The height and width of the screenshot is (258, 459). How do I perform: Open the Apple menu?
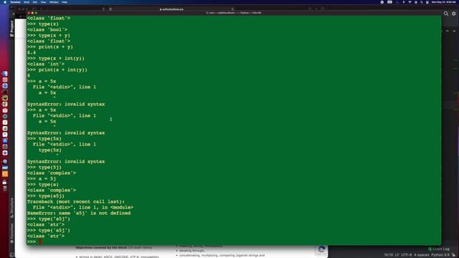click(5, 2)
